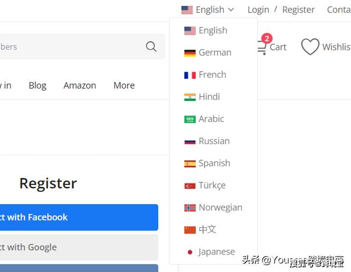Click Connect with Facebook button
This screenshot has width=351, height=272.
(79, 217)
